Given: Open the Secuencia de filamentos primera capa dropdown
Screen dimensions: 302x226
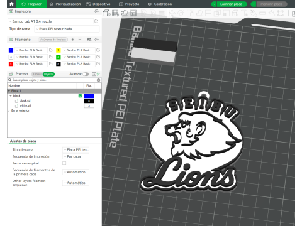Looking at the screenshot, I should (x=75, y=172).
